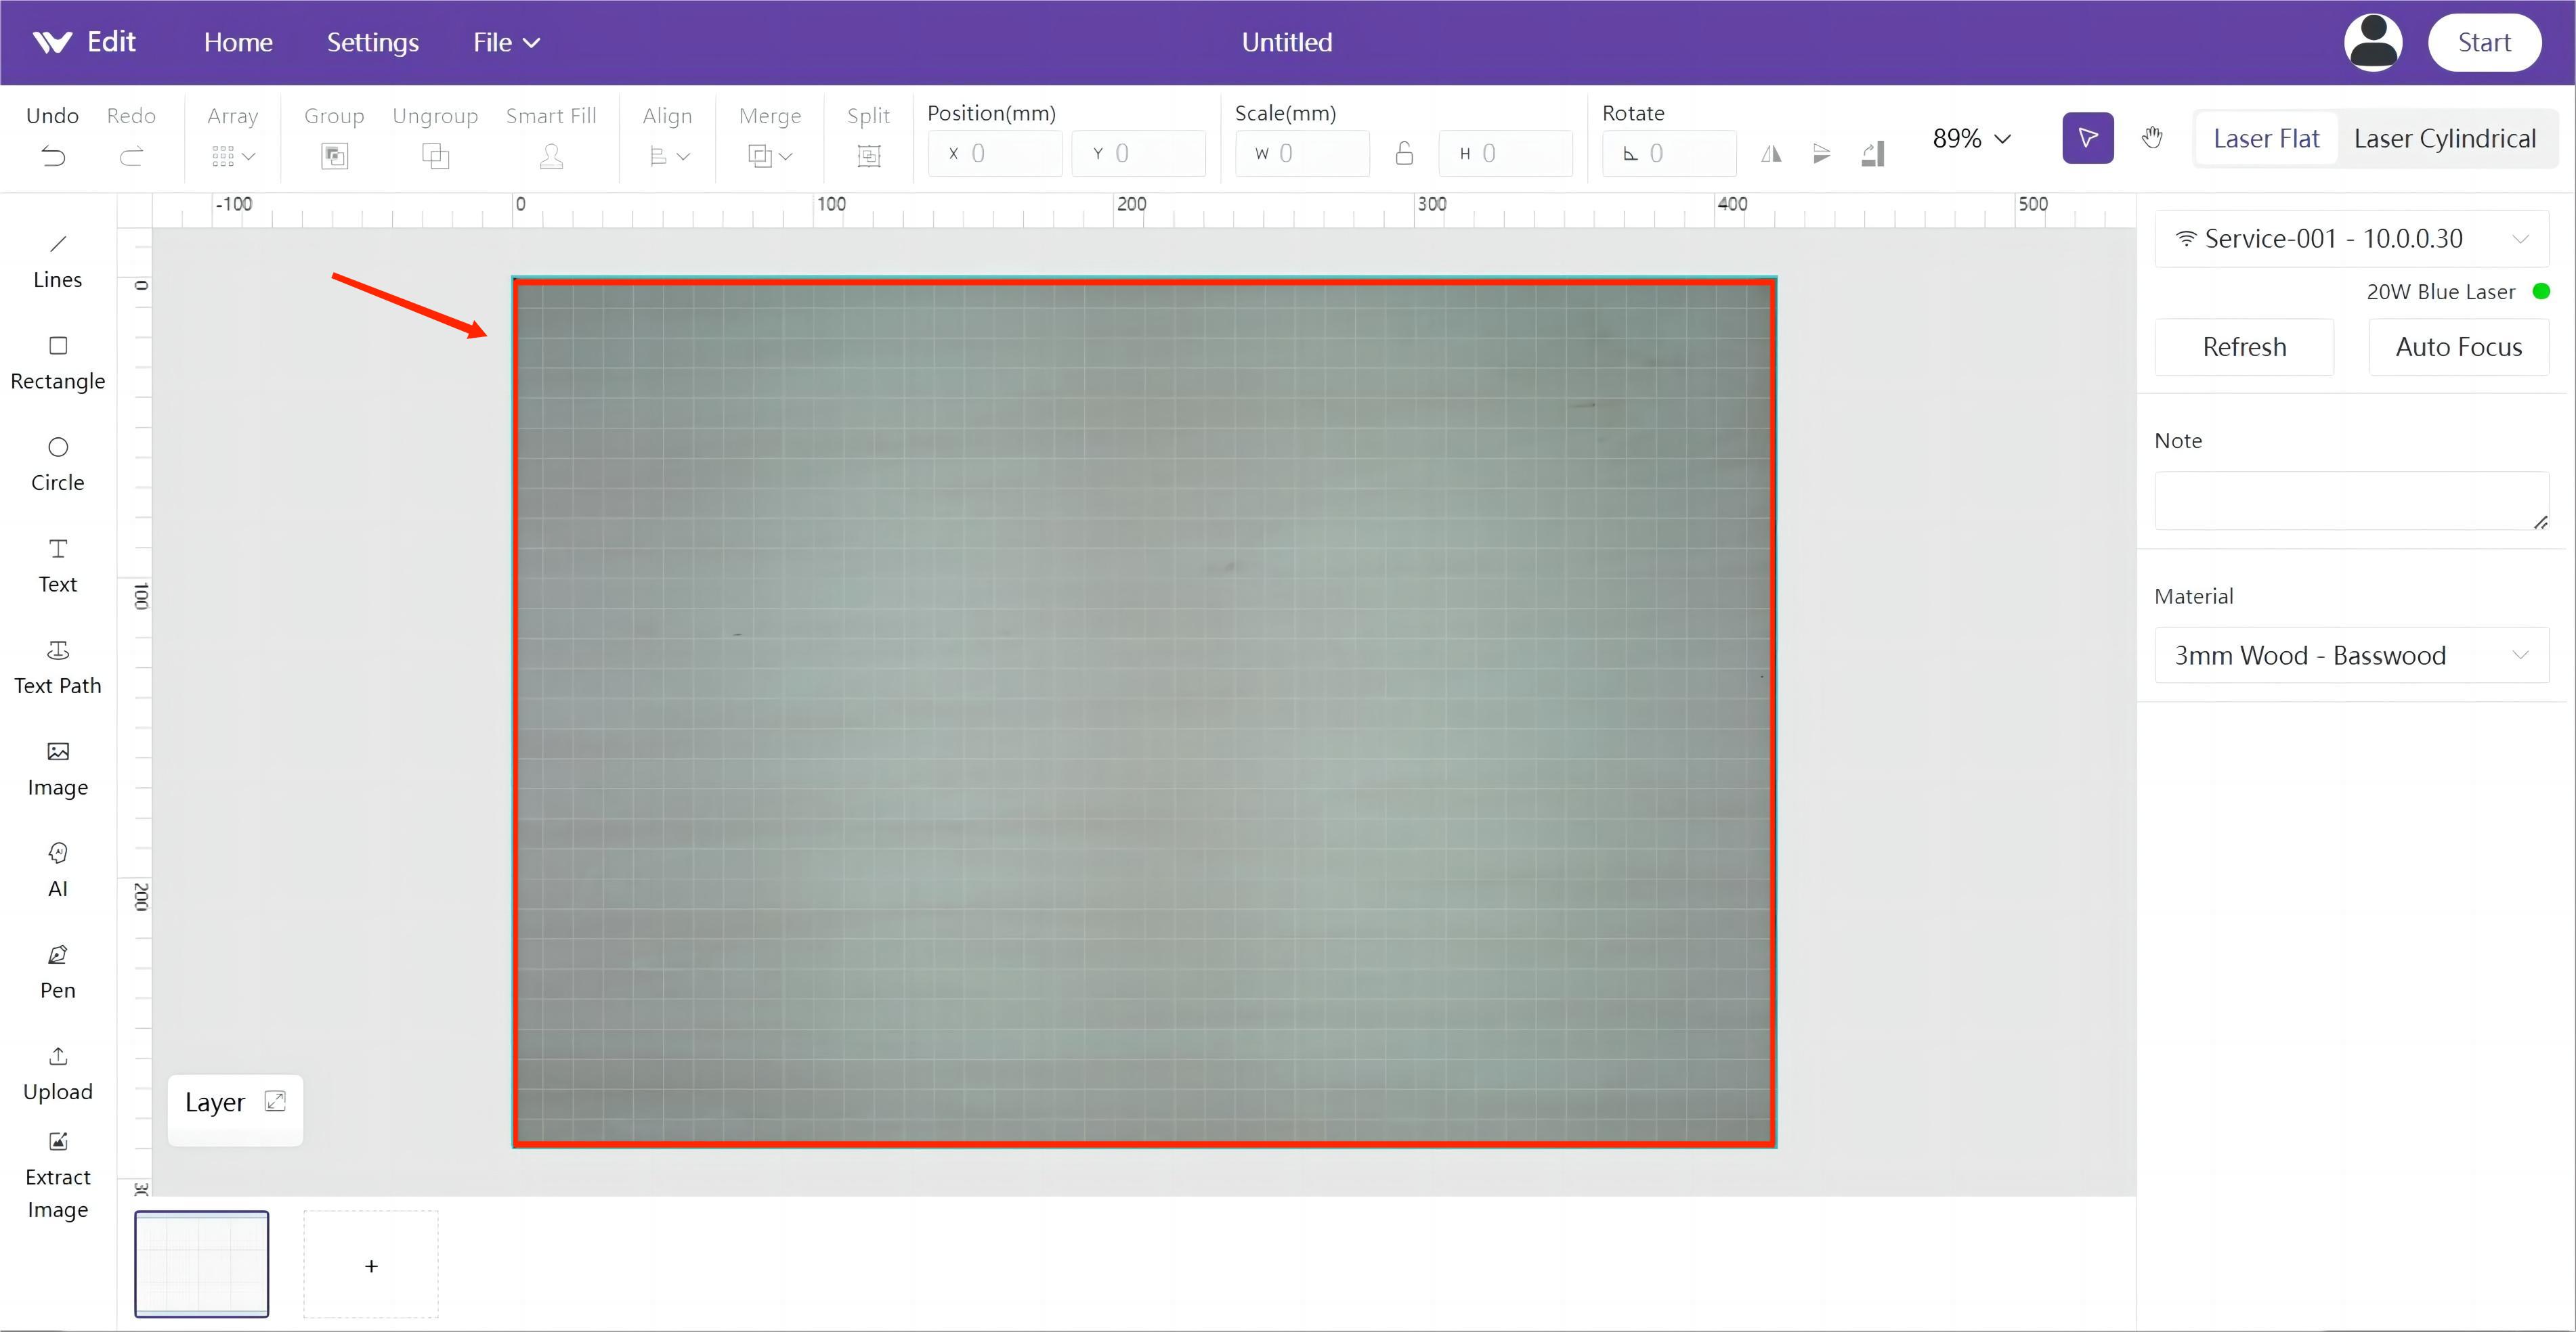Click the Start button
Image resolution: width=2576 pixels, height=1332 pixels.
[2485, 42]
